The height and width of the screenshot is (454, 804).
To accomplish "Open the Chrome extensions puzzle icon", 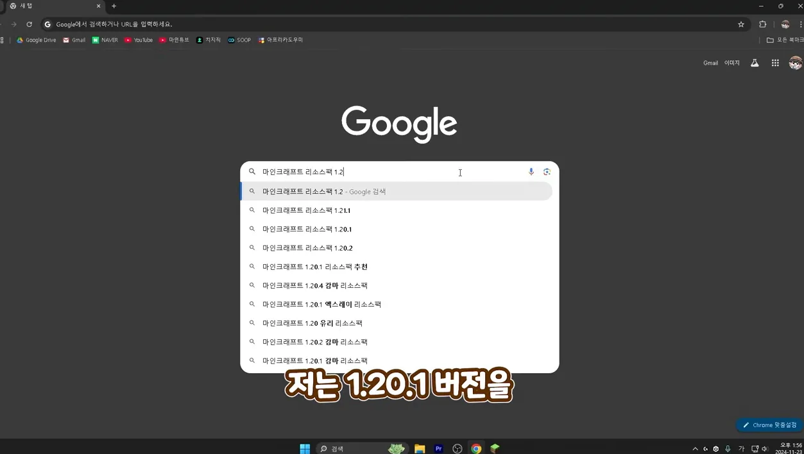I will [762, 24].
